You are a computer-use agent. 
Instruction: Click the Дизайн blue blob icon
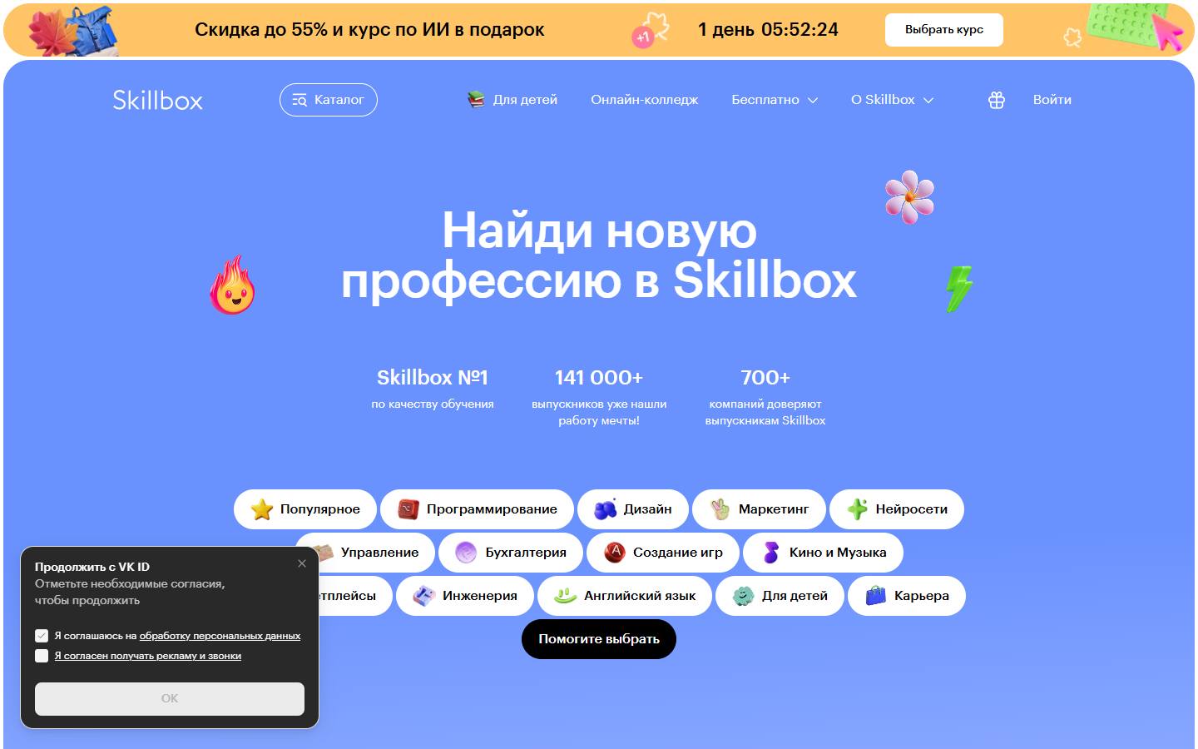tap(606, 509)
